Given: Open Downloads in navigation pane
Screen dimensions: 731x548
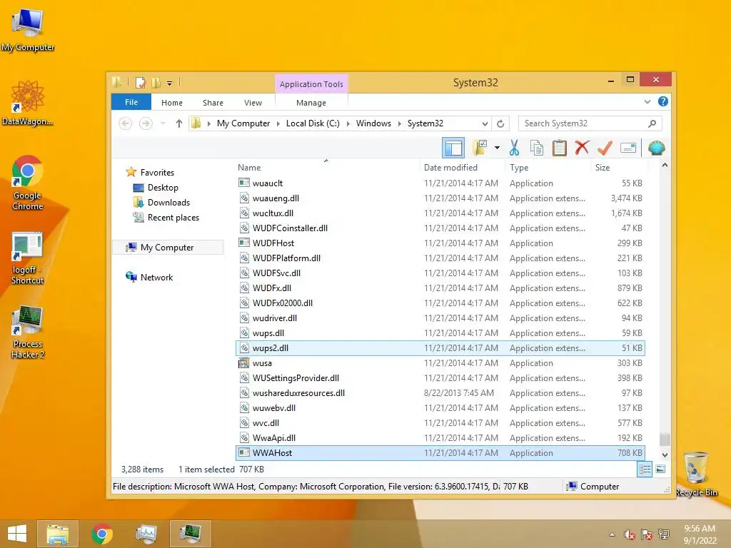Looking at the screenshot, I should pyautogui.click(x=168, y=202).
